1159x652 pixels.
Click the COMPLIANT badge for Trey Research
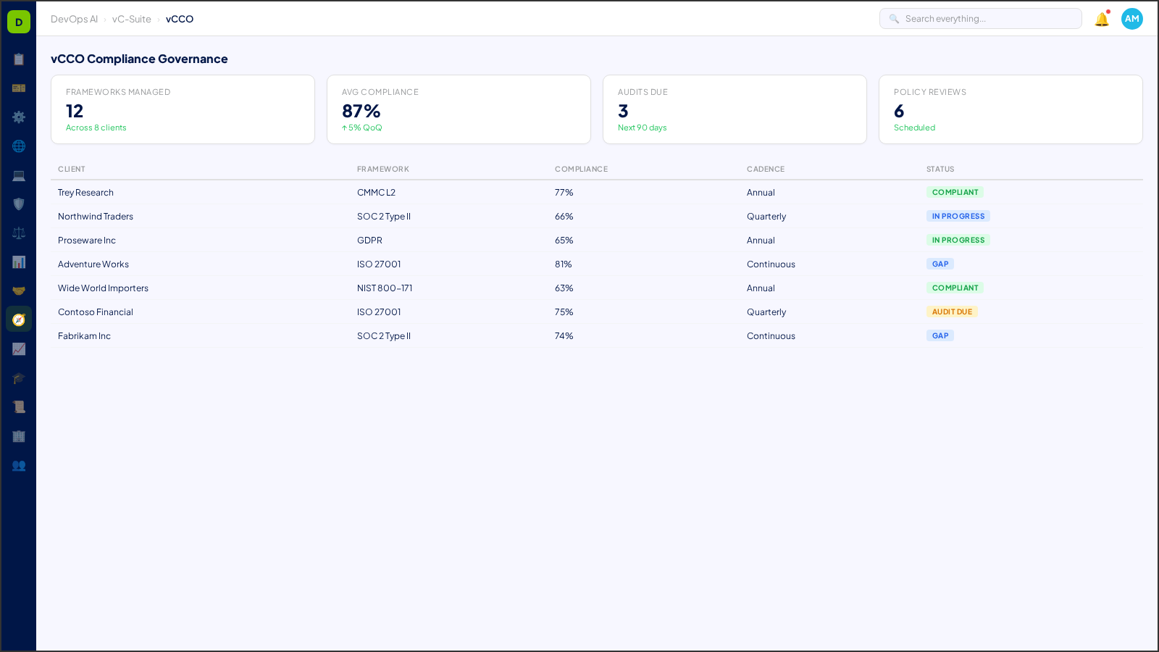(955, 192)
